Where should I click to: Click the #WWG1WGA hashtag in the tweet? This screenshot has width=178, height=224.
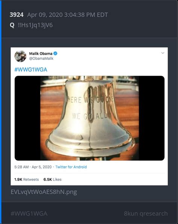click(x=31, y=69)
